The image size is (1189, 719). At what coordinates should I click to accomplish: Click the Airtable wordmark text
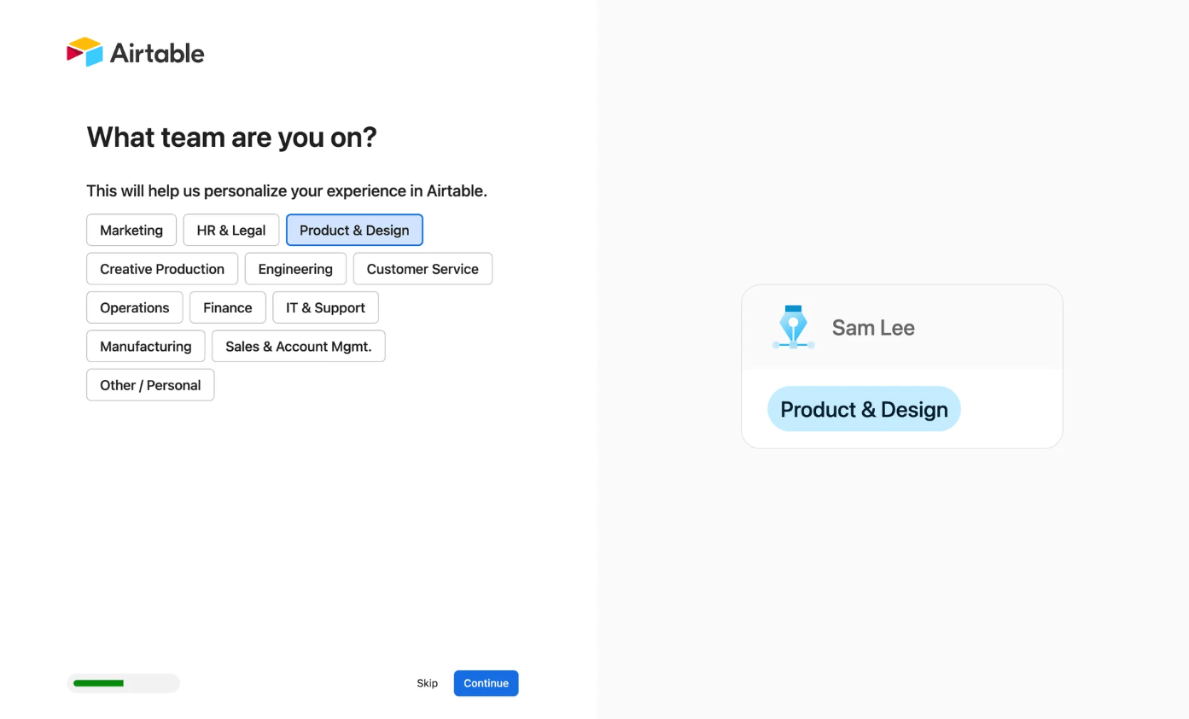157,53
